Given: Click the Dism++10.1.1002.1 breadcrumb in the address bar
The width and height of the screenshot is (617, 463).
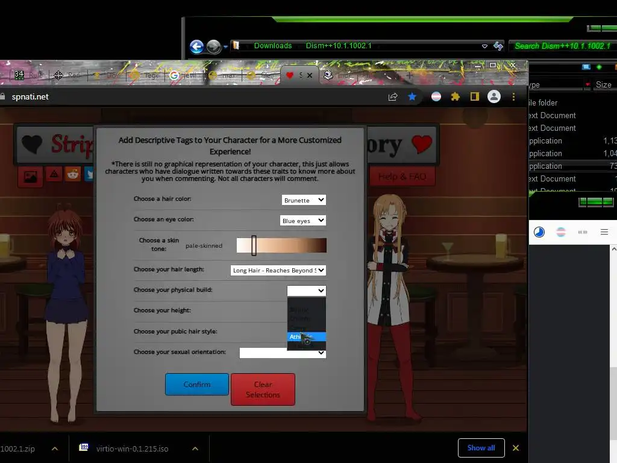Looking at the screenshot, I should (x=339, y=46).
